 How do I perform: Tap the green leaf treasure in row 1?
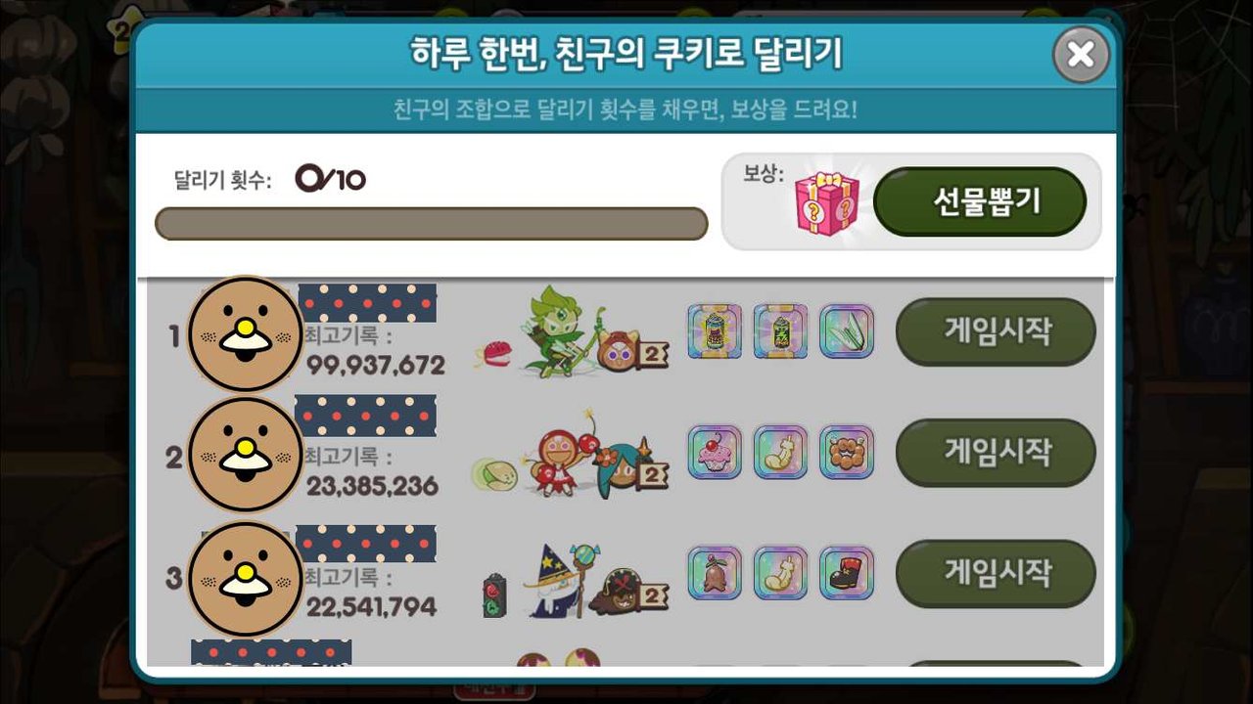coord(846,330)
